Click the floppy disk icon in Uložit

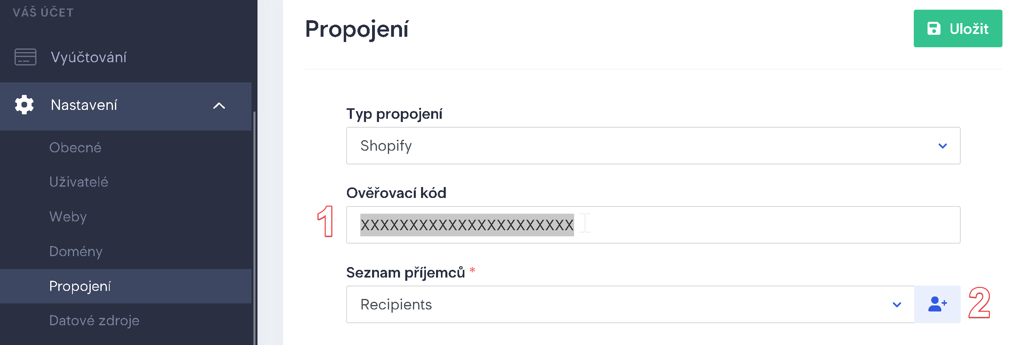coord(934,29)
